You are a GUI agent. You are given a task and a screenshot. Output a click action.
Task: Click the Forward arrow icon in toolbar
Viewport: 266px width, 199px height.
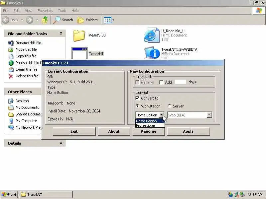click(30, 20)
